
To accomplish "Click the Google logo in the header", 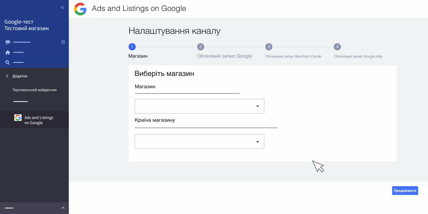I will point(80,9).
